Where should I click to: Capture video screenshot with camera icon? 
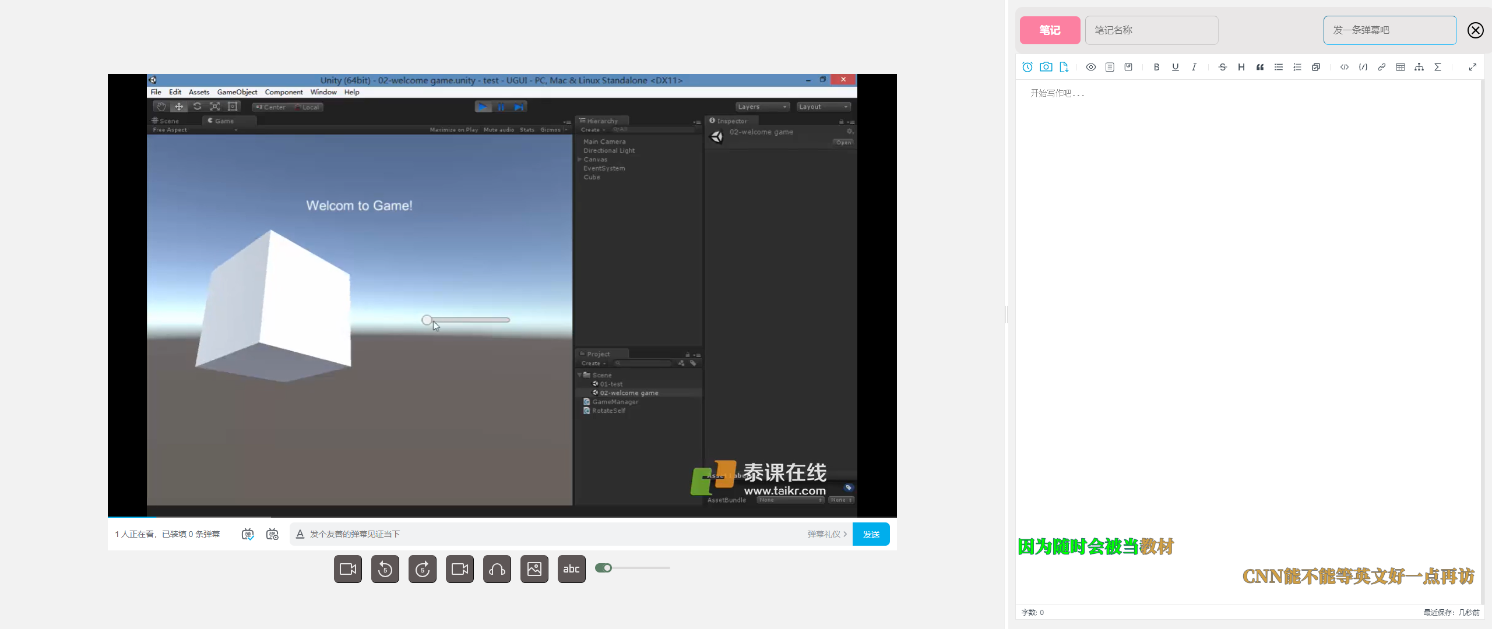(x=1046, y=67)
